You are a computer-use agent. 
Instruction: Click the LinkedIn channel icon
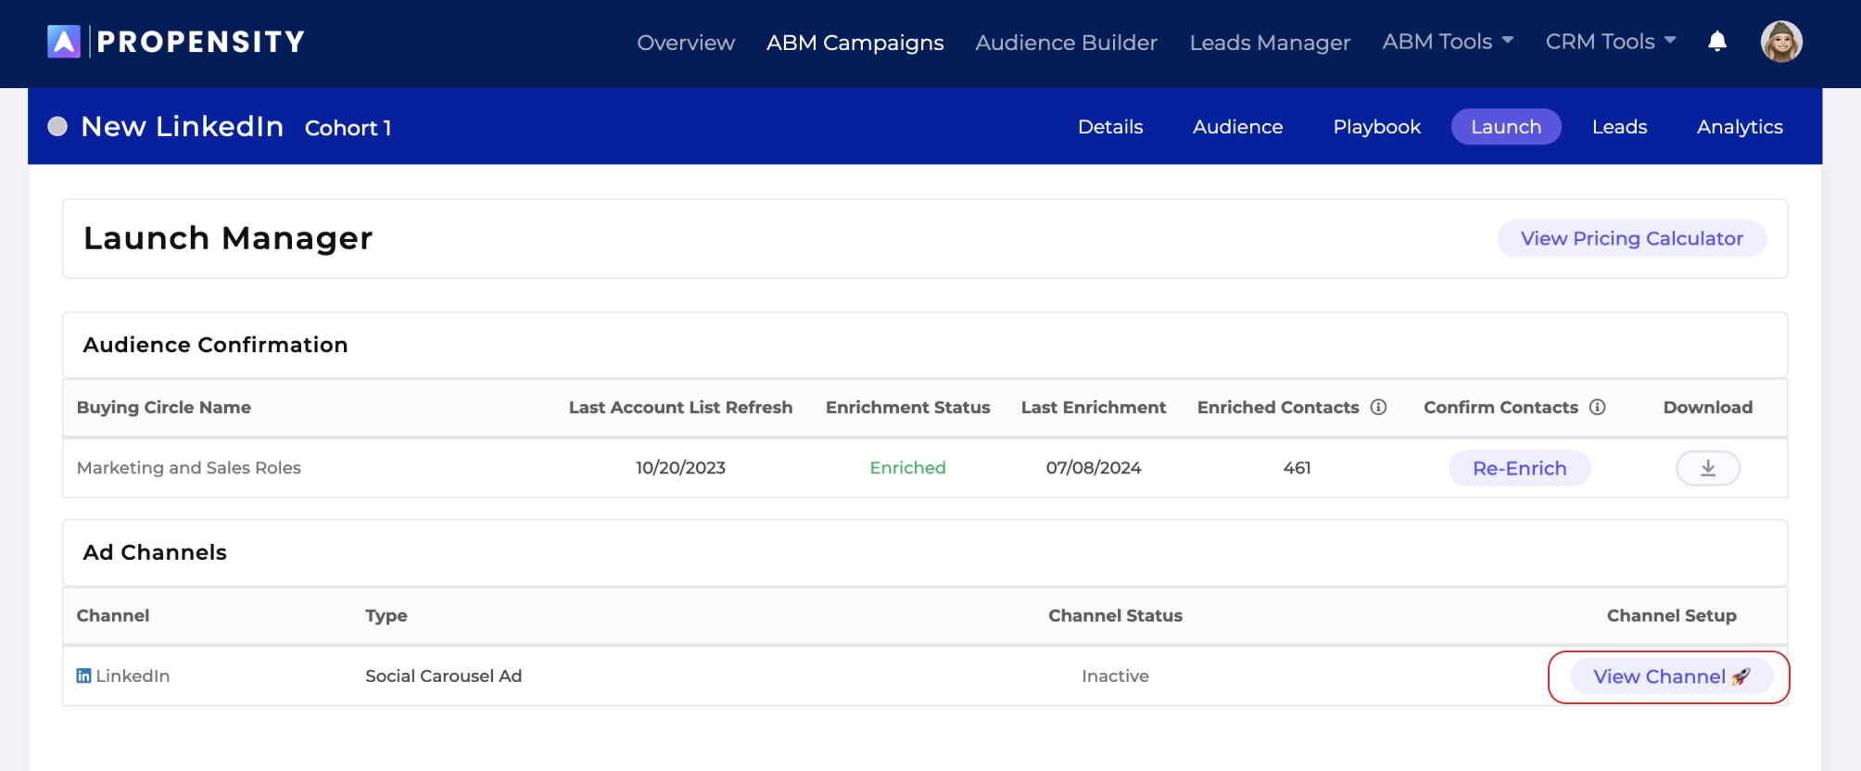(84, 676)
